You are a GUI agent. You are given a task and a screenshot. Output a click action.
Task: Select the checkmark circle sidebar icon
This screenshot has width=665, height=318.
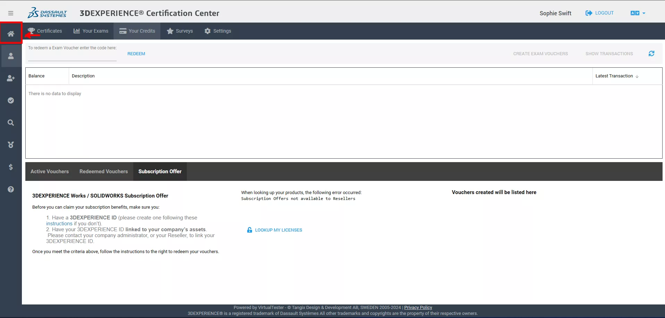point(11,100)
